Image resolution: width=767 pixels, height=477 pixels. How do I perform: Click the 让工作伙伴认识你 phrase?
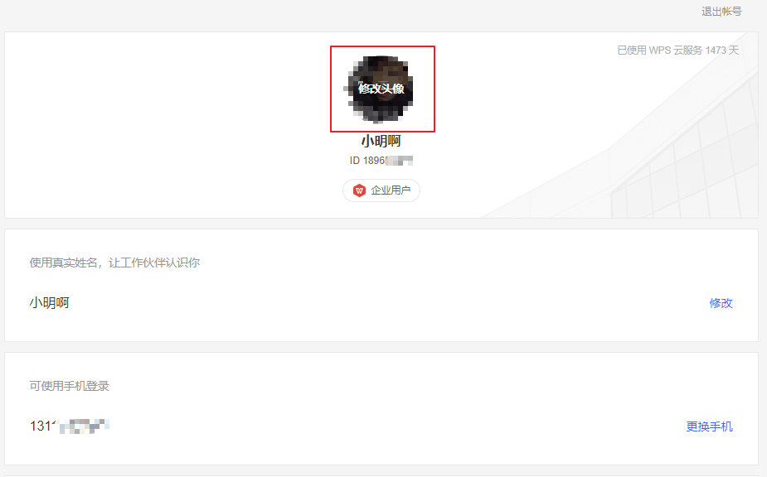pos(154,263)
